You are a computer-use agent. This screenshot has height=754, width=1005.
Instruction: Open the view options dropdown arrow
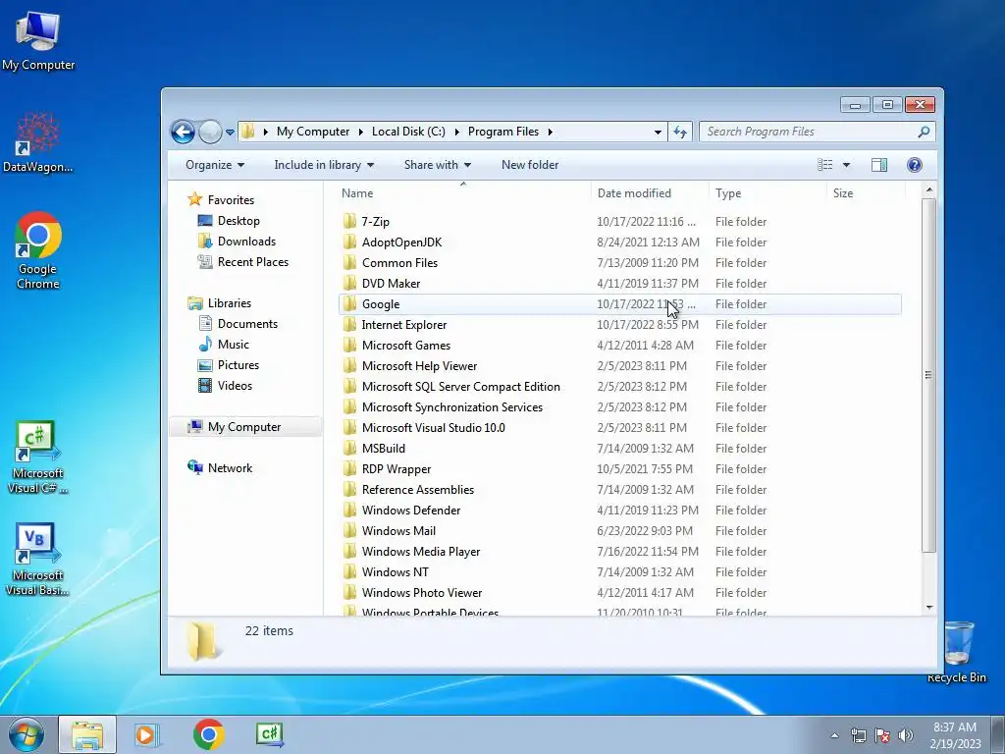coord(846,165)
